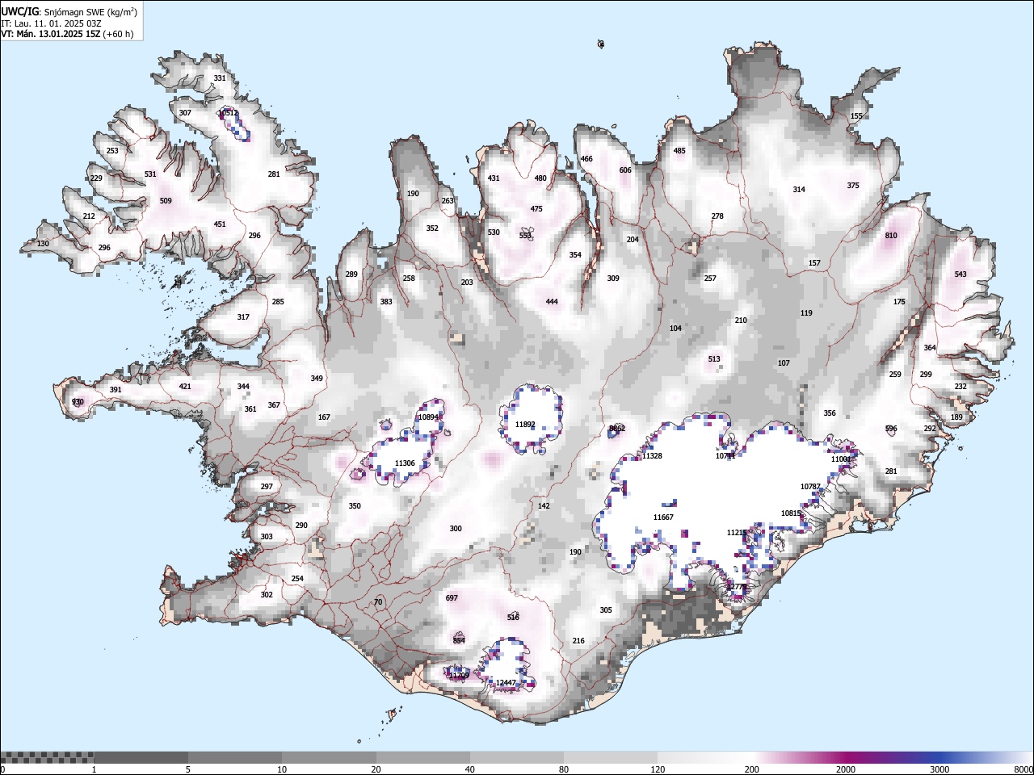Click the map value 253

[112, 151]
